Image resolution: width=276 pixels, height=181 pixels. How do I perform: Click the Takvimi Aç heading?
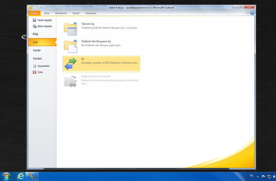click(88, 24)
